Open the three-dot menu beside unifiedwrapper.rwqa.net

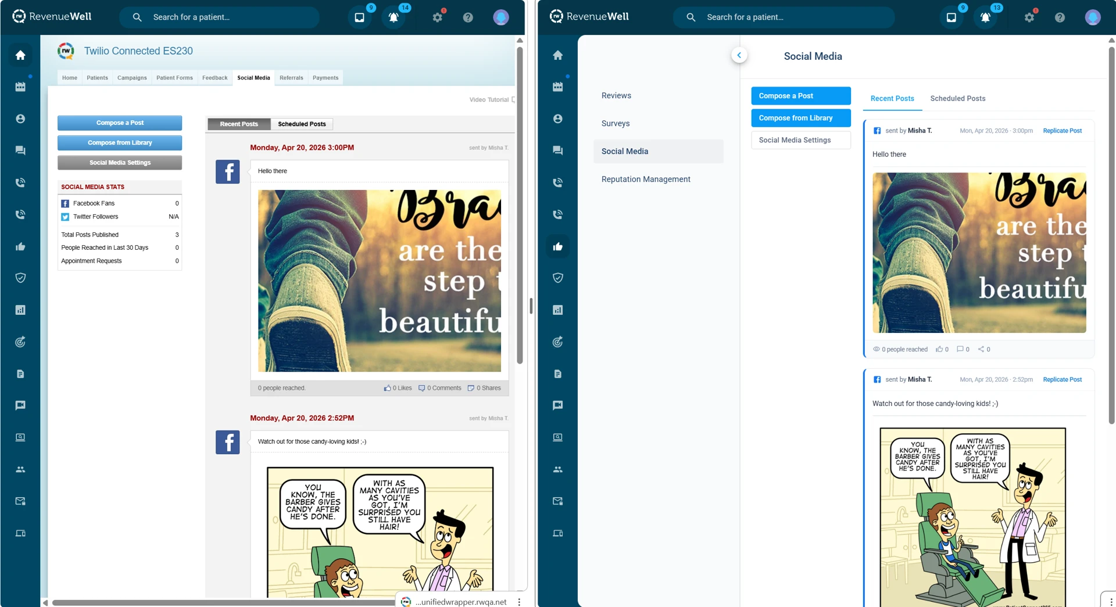click(519, 602)
